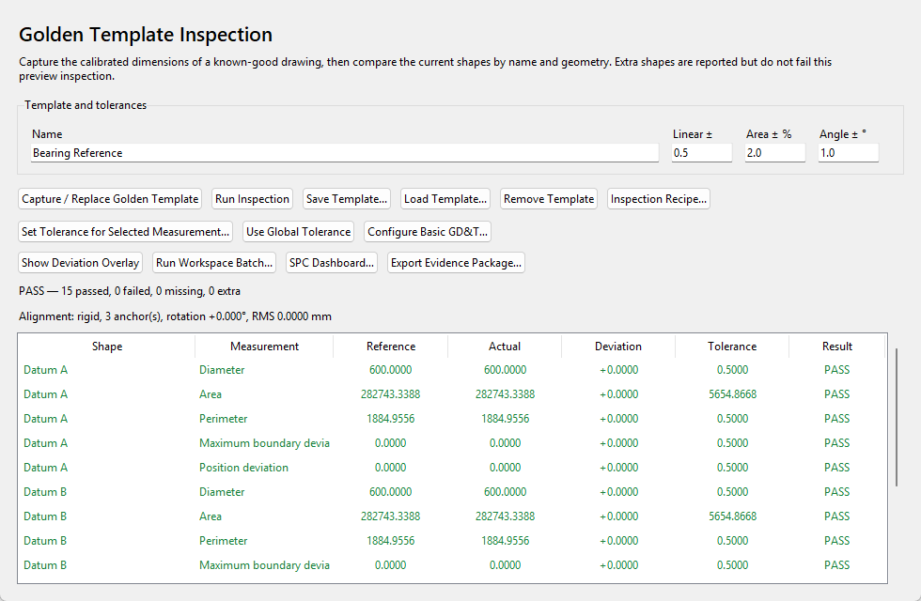
Task: Select Datum B Area measurement cell
Action: pos(211,516)
